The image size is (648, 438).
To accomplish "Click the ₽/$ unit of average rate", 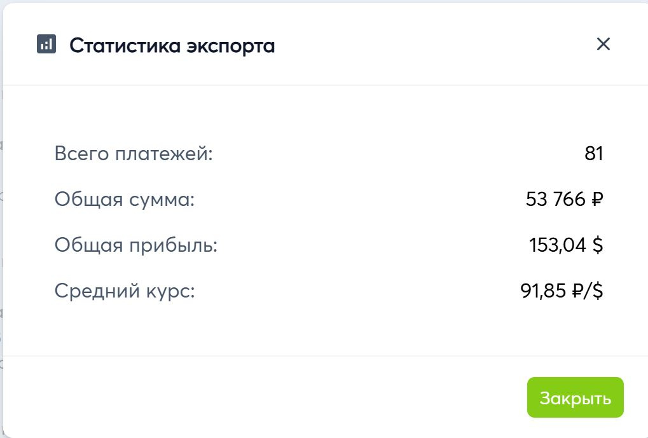I will point(587,291).
